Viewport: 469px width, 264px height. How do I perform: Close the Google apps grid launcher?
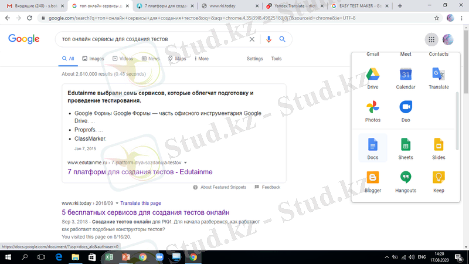tap(431, 39)
